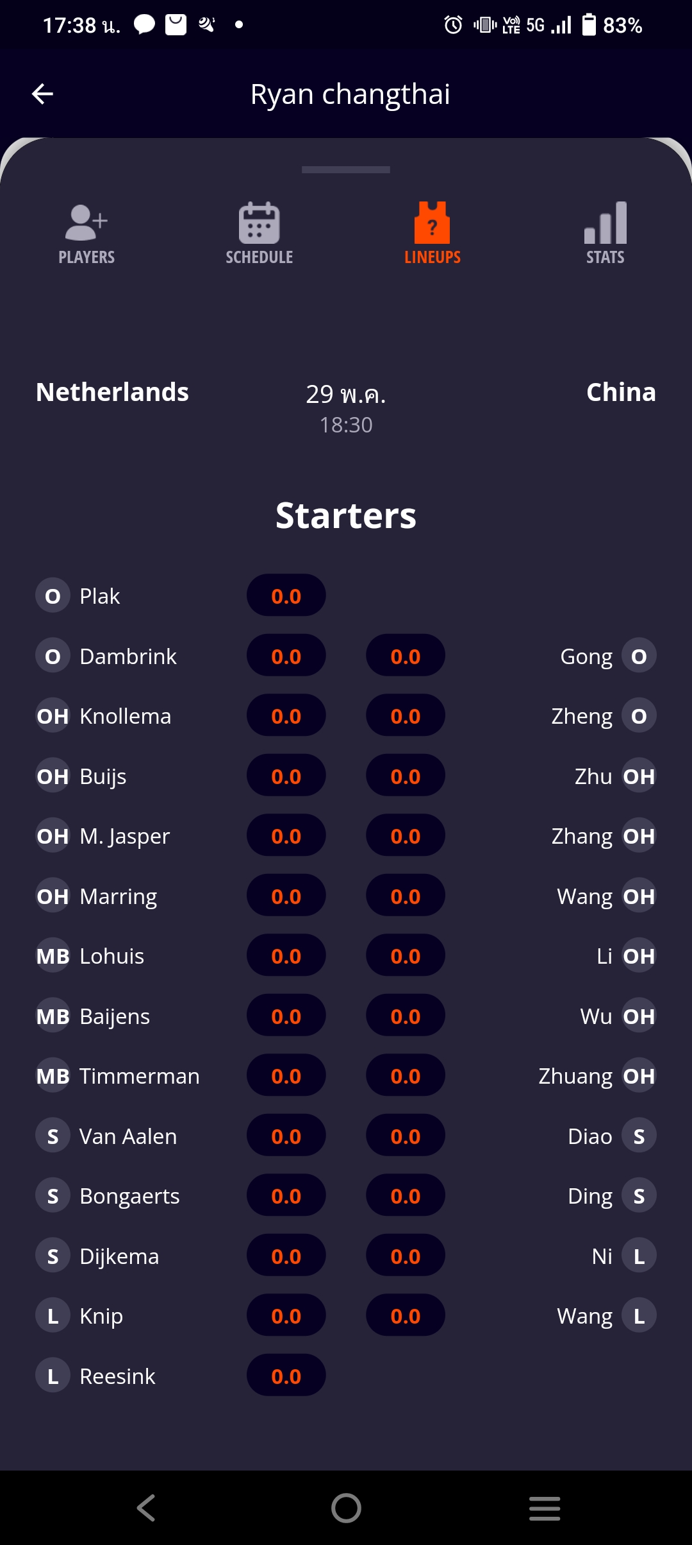Select player Zhuang in China lineup
Screen dimensions: 692x1545
575,1076
